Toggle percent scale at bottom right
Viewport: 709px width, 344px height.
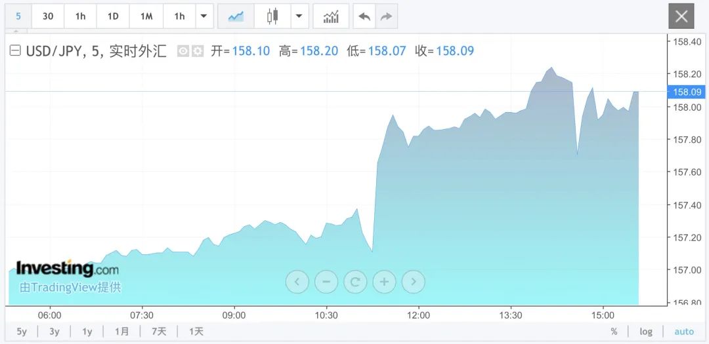(614, 332)
